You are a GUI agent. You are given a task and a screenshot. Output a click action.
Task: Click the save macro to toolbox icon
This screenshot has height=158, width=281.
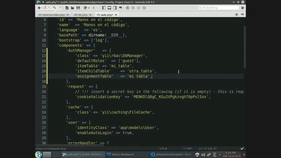coord(144,8)
